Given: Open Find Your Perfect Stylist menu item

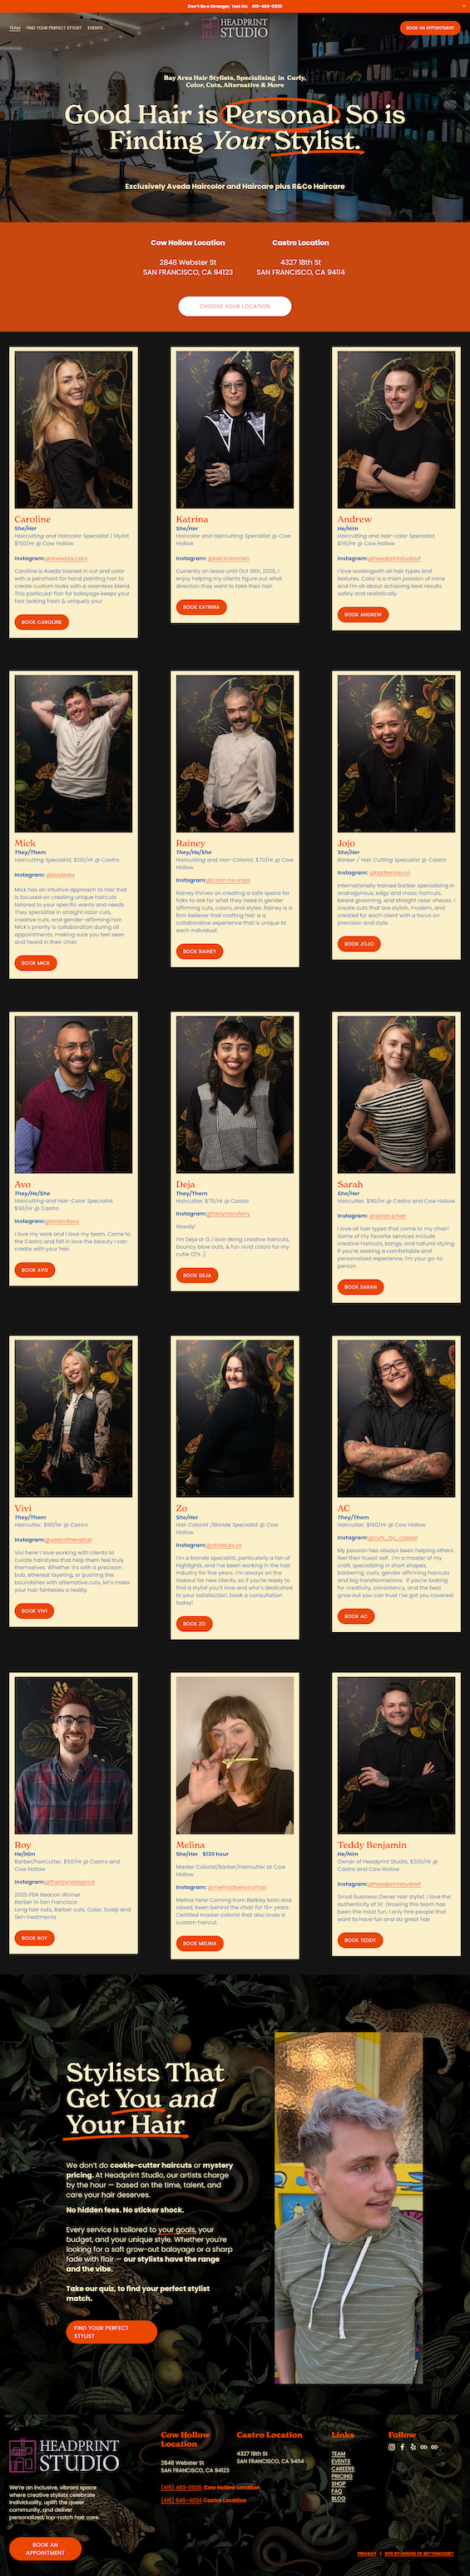Looking at the screenshot, I should tap(54, 28).
